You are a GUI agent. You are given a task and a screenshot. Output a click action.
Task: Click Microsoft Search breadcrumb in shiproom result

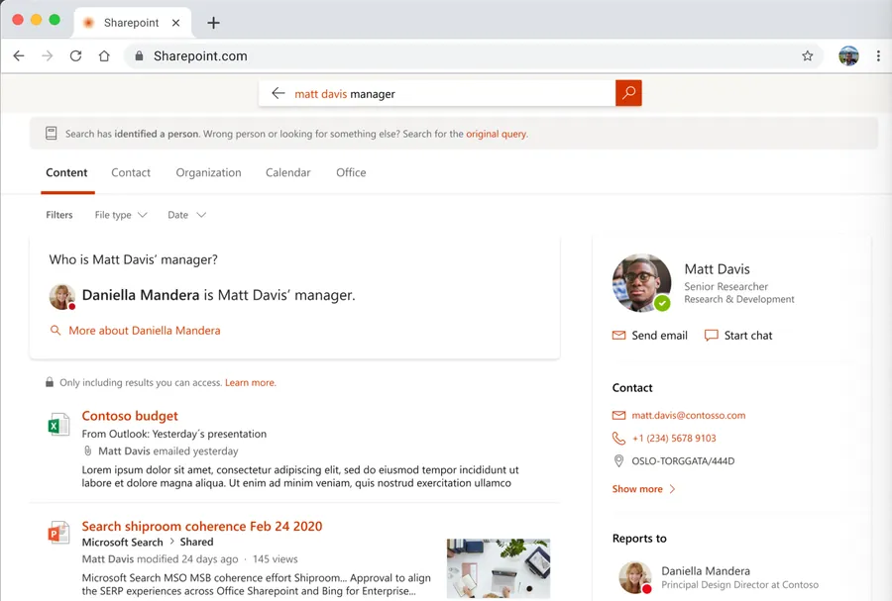(x=122, y=542)
